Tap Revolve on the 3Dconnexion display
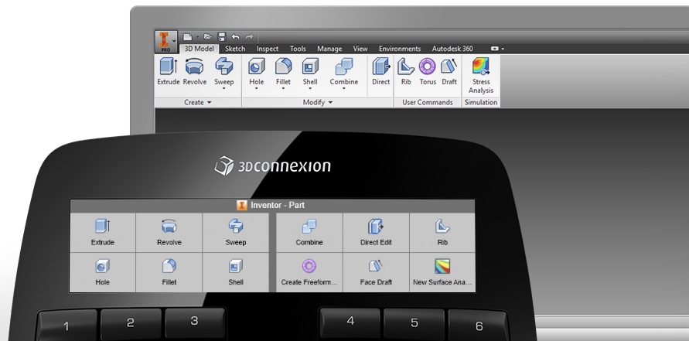This screenshot has height=341, width=689. click(169, 233)
